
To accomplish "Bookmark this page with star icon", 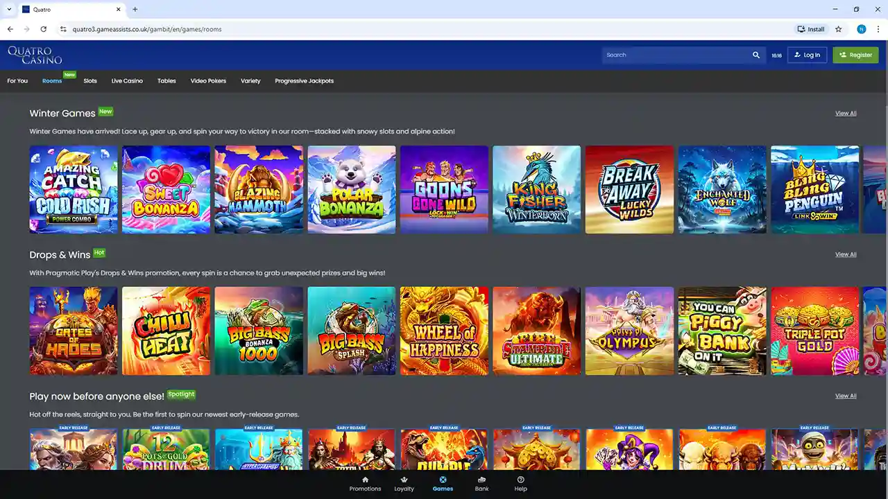I will click(838, 29).
